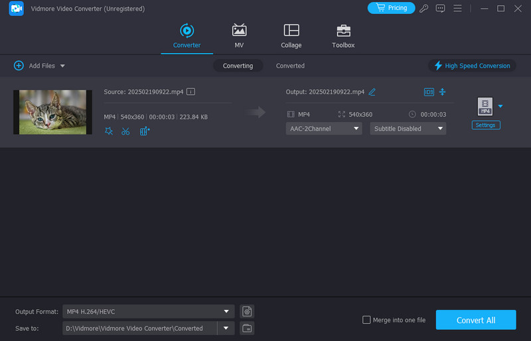The height and width of the screenshot is (341, 531).
Task: Expand the format profile arrow
Action: point(500,106)
